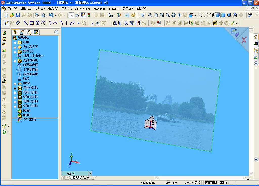Pick the Rectangle sketch tool

[x=32, y=23]
